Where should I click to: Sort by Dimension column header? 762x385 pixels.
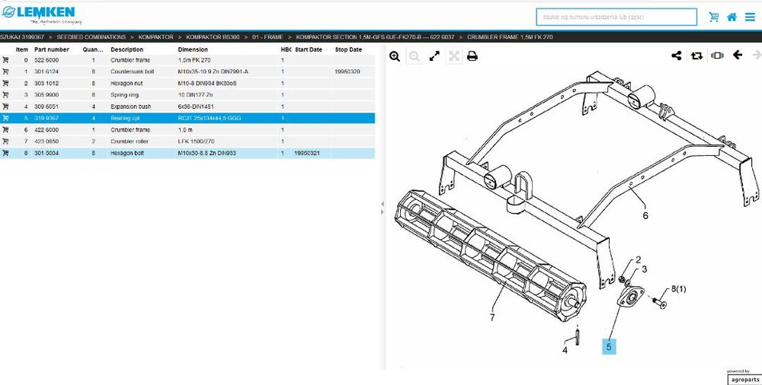(193, 49)
